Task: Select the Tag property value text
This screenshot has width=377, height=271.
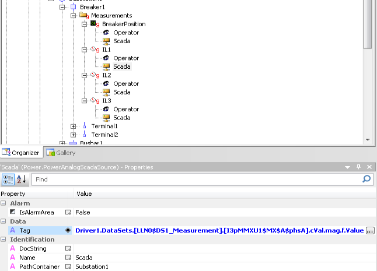Action: [219, 230]
